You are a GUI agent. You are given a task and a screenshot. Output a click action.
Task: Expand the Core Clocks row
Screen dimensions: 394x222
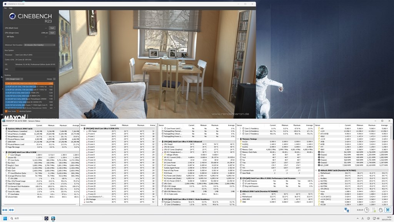click(7, 160)
